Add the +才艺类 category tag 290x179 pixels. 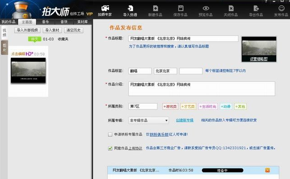[x=188, y=106]
